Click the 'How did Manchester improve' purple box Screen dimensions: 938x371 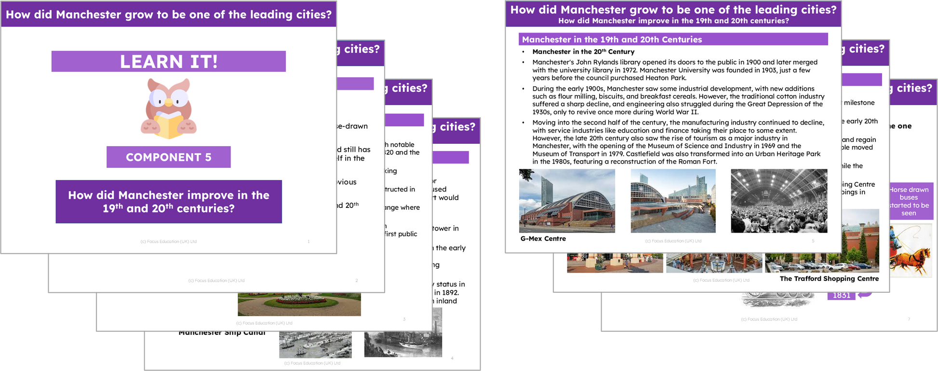pos(168,202)
